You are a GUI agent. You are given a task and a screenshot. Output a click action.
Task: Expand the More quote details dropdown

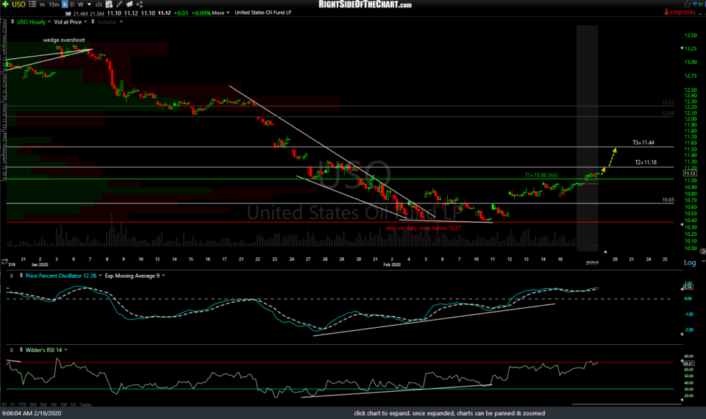coord(219,12)
